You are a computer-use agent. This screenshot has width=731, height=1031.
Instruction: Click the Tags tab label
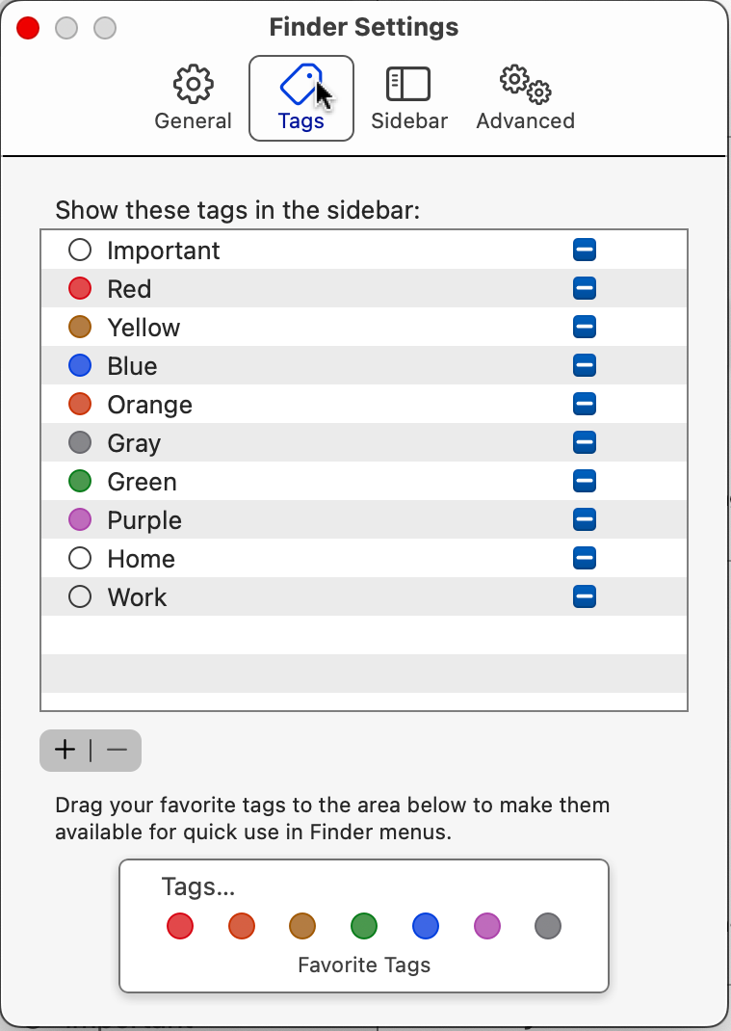[300, 121]
